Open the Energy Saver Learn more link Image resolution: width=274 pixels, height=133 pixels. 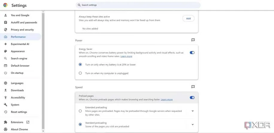[126, 56]
